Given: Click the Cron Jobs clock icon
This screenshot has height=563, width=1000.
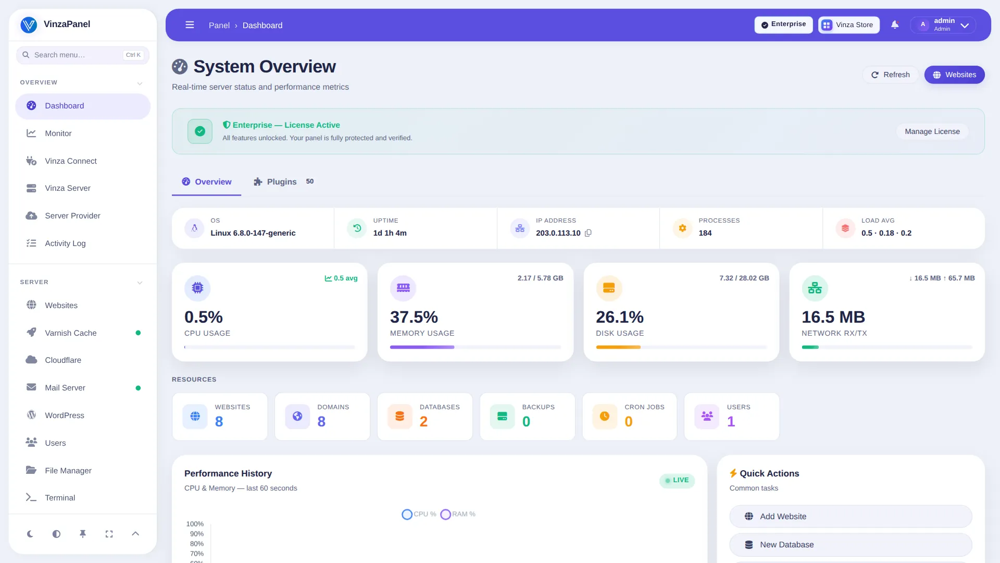Looking at the screenshot, I should (x=605, y=416).
